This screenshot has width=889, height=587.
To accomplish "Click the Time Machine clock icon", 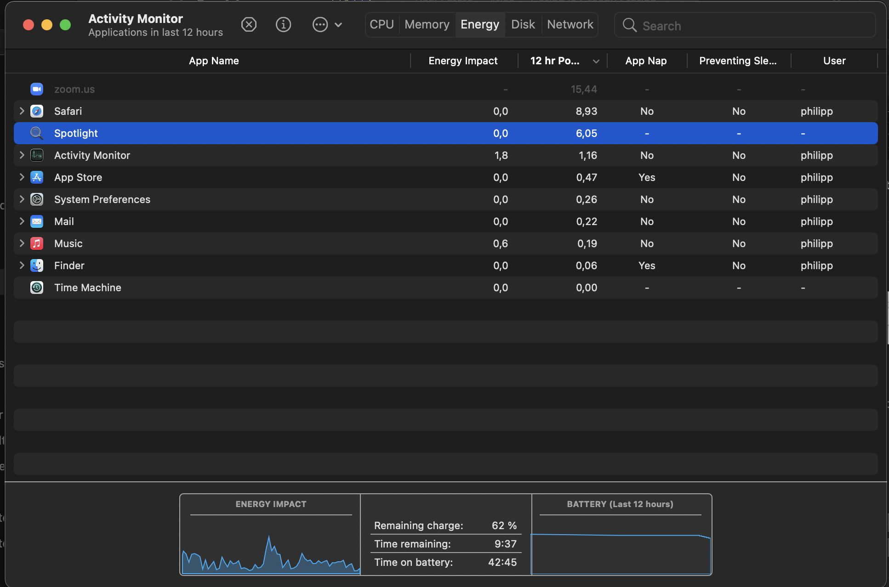I will (x=37, y=288).
